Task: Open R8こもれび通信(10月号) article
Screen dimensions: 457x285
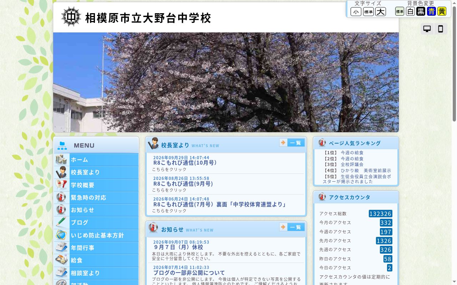Action: pyautogui.click(x=185, y=163)
